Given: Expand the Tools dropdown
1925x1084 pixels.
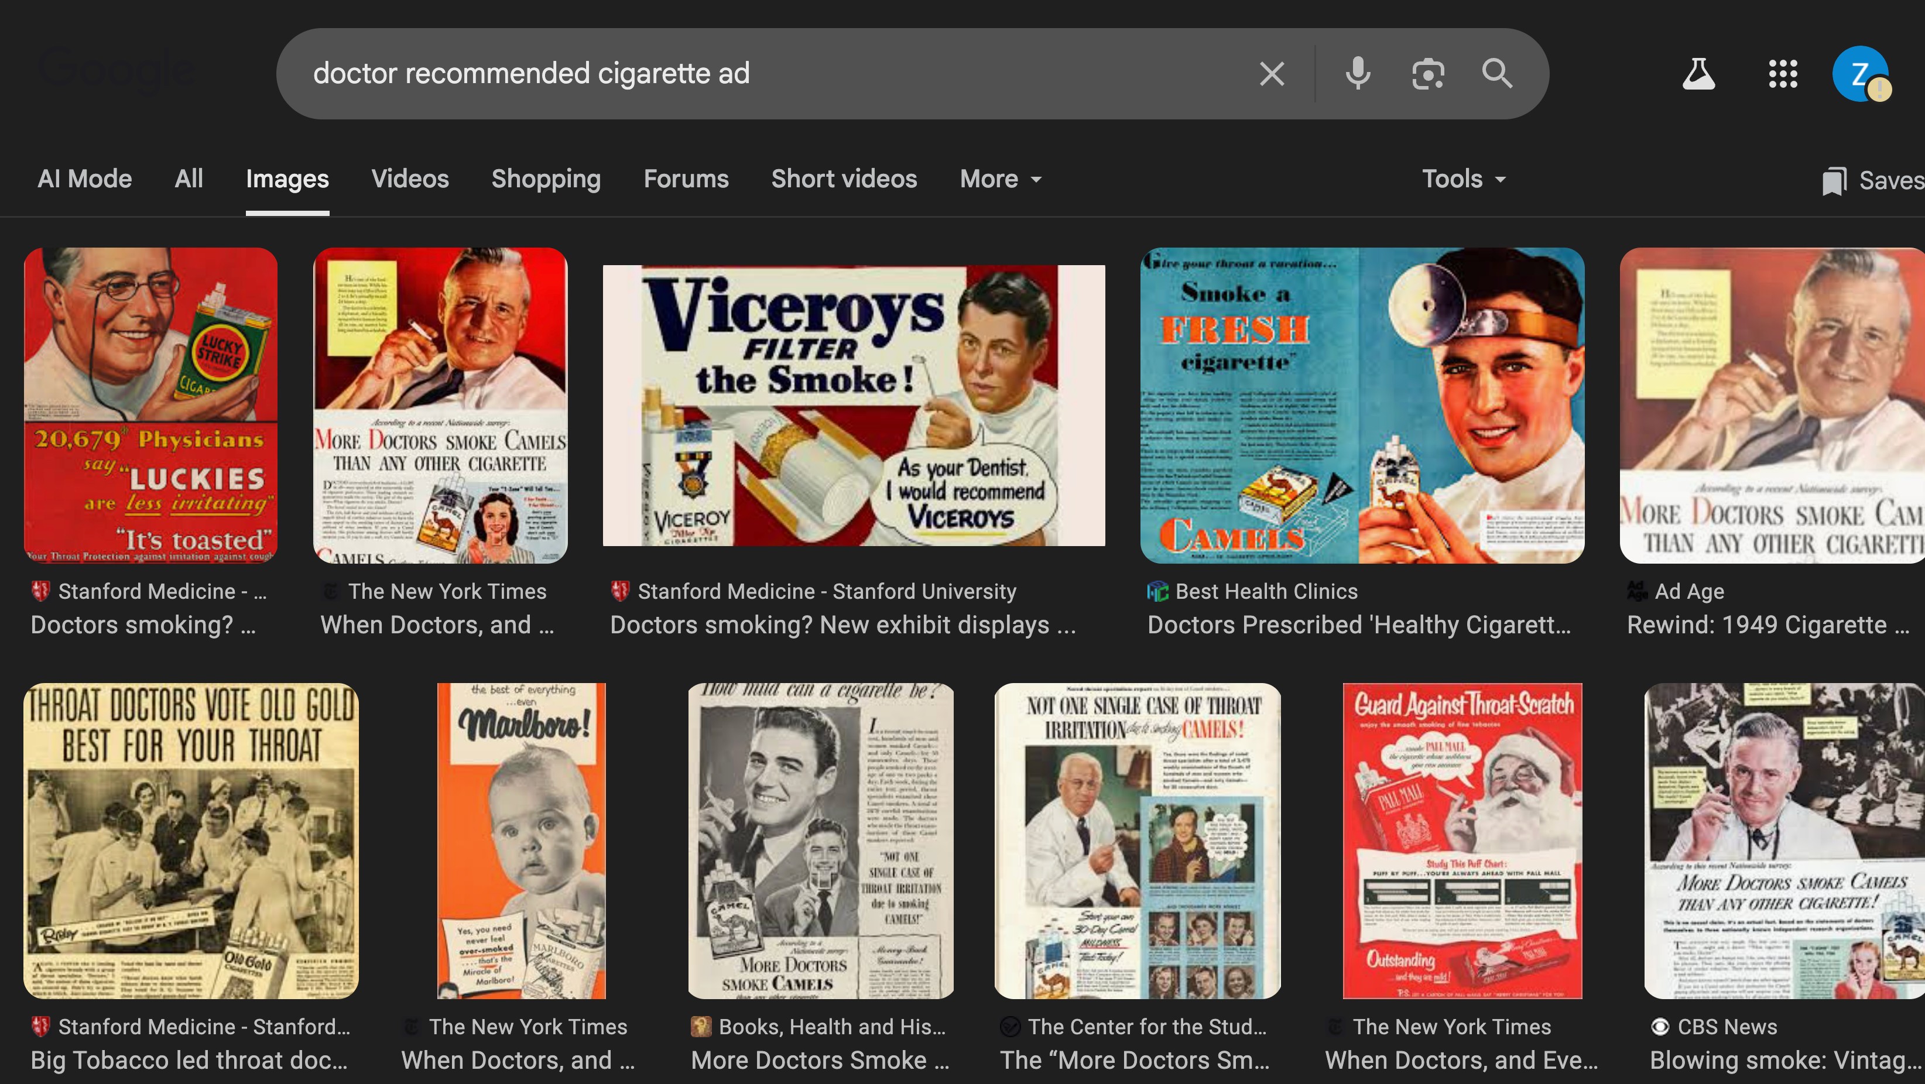Looking at the screenshot, I should pyautogui.click(x=1463, y=179).
